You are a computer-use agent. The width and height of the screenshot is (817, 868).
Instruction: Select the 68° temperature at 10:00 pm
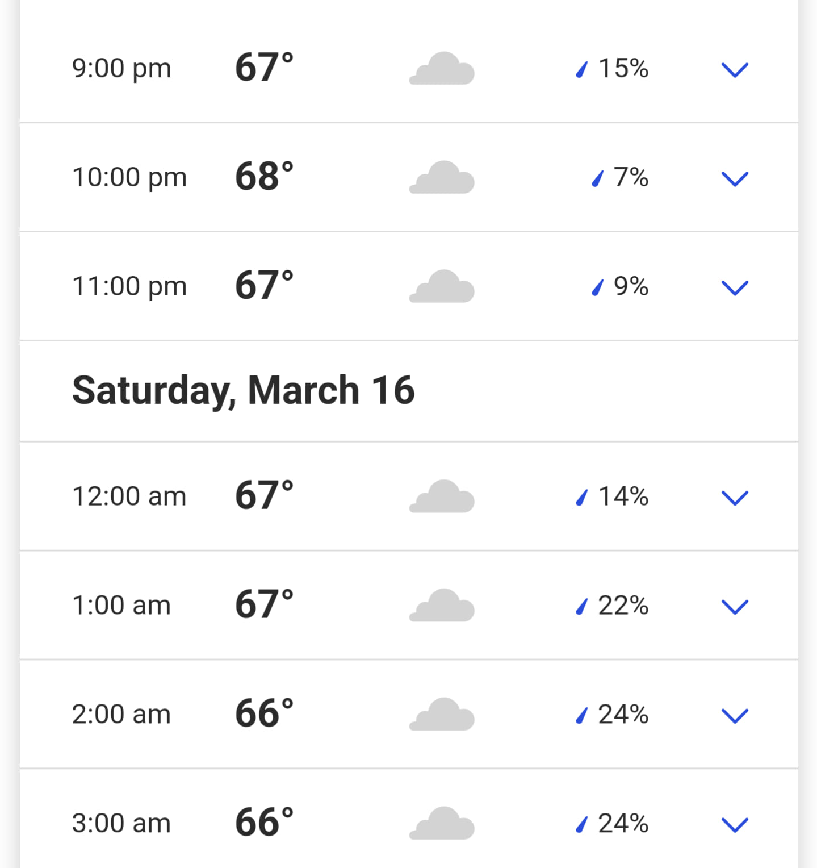coord(265,176)
